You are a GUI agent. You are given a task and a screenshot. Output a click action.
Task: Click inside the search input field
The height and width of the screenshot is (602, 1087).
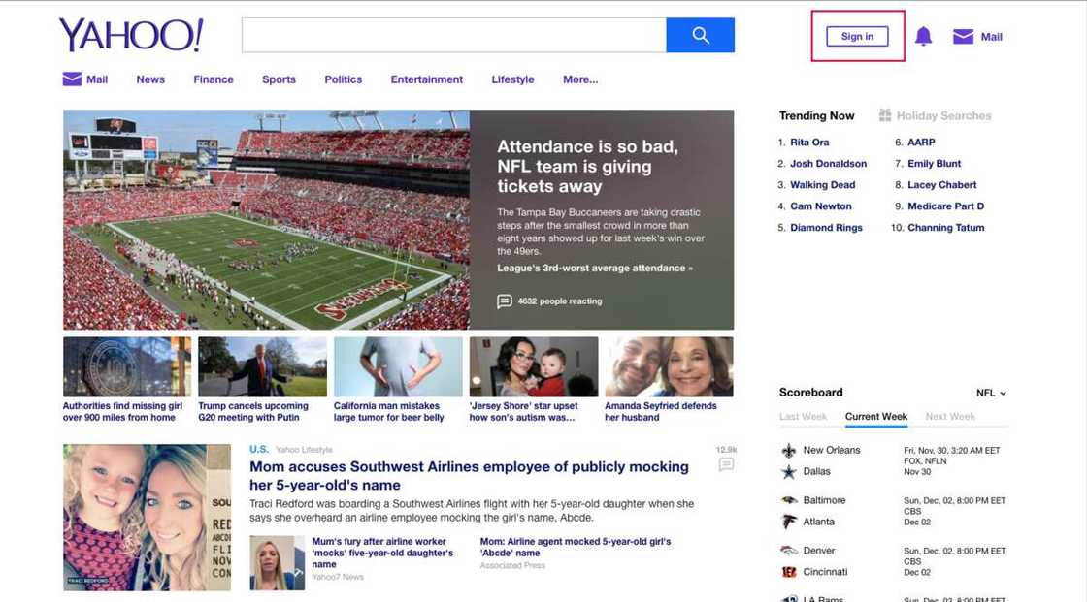[453, 35]
